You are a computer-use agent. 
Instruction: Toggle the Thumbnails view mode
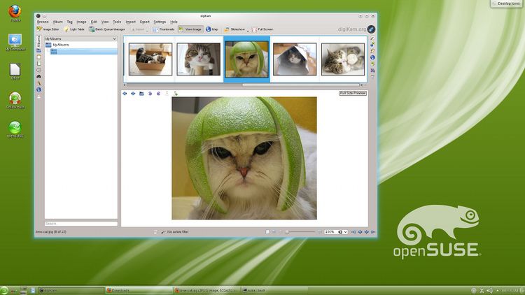[x=164, y=30]
